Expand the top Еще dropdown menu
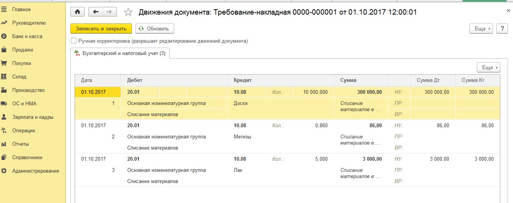The image size is (513, 203). pos(481,29)
